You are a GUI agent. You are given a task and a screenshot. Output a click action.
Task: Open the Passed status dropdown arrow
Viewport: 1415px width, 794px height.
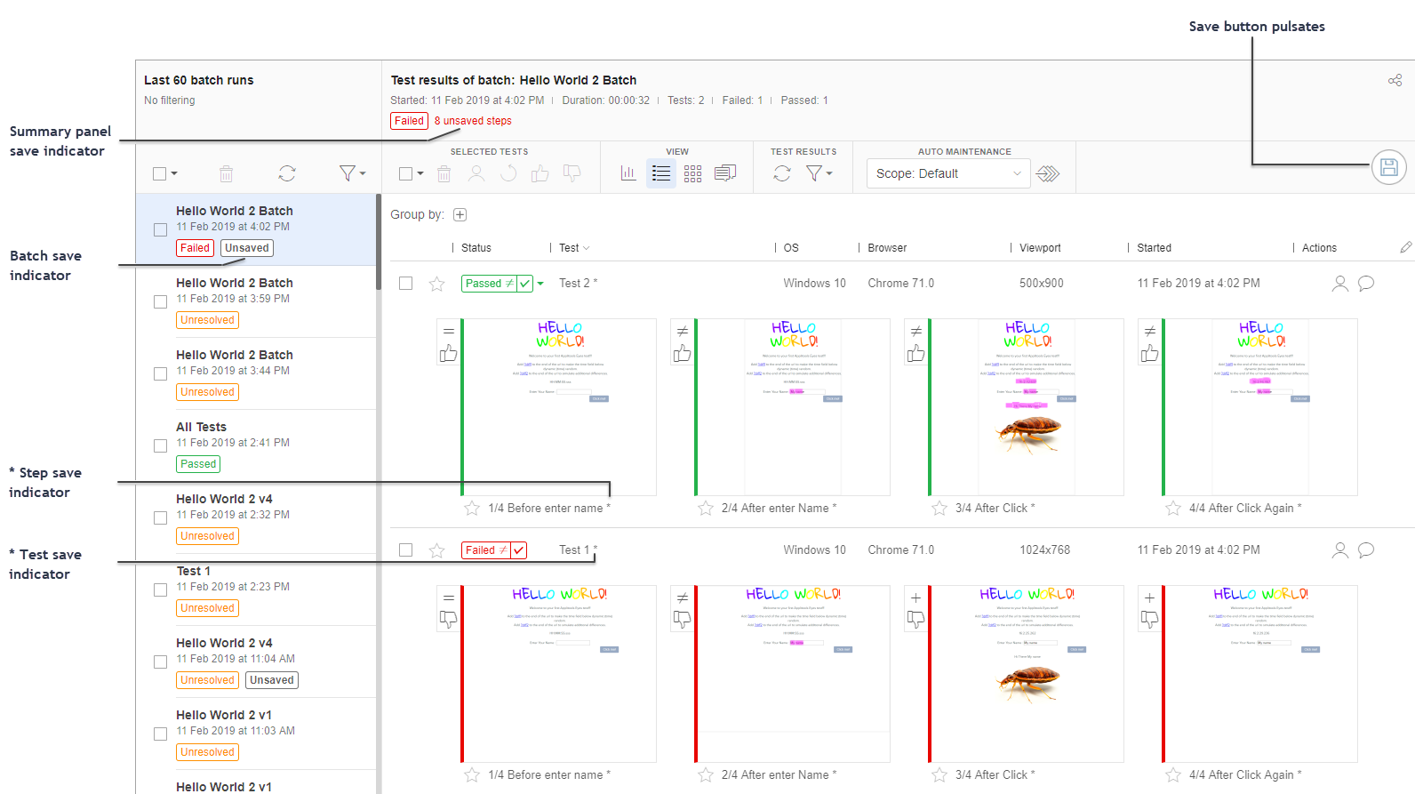(x=540, y=284)
